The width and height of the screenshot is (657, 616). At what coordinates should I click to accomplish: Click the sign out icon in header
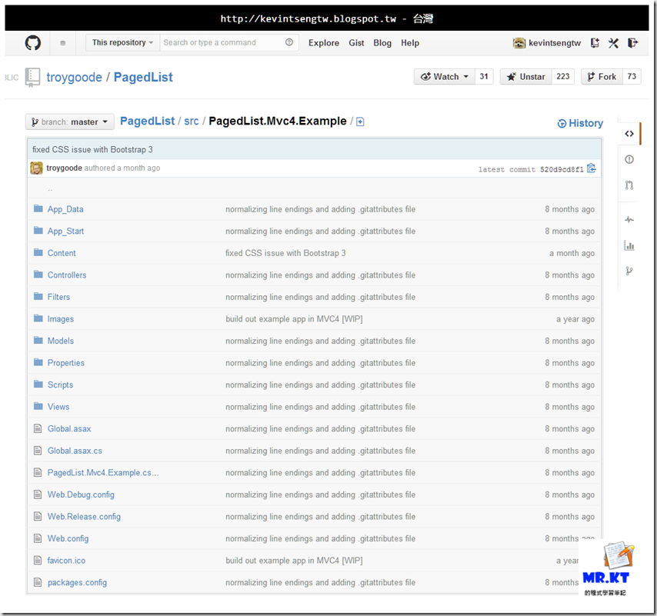point(632,43)
